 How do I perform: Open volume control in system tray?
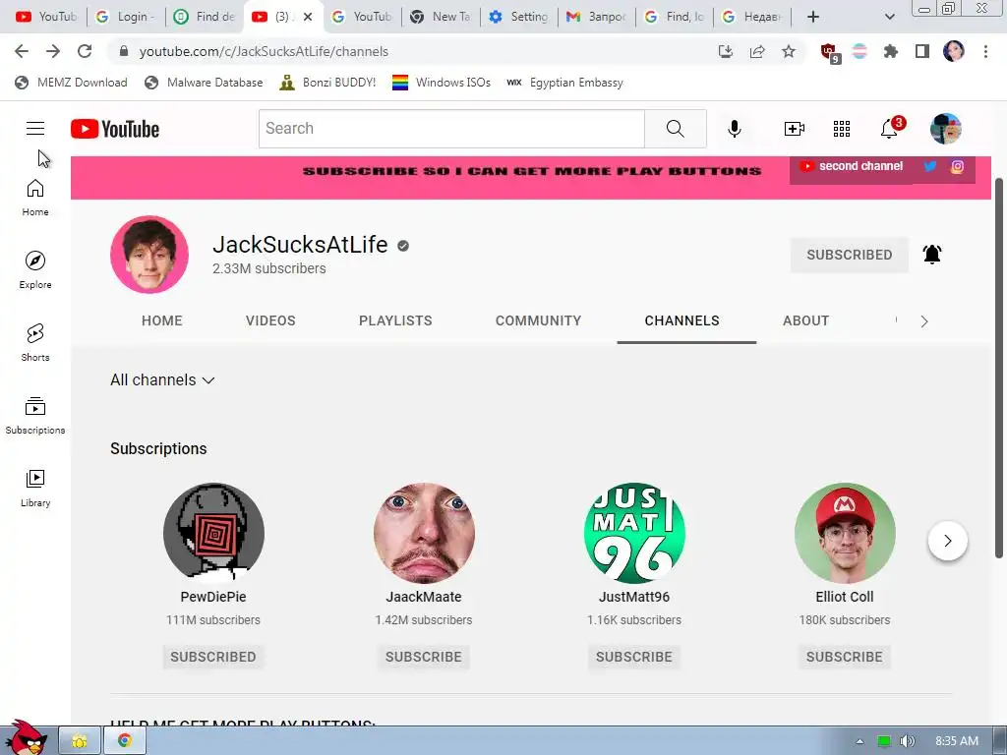click(x=907, y=741)
